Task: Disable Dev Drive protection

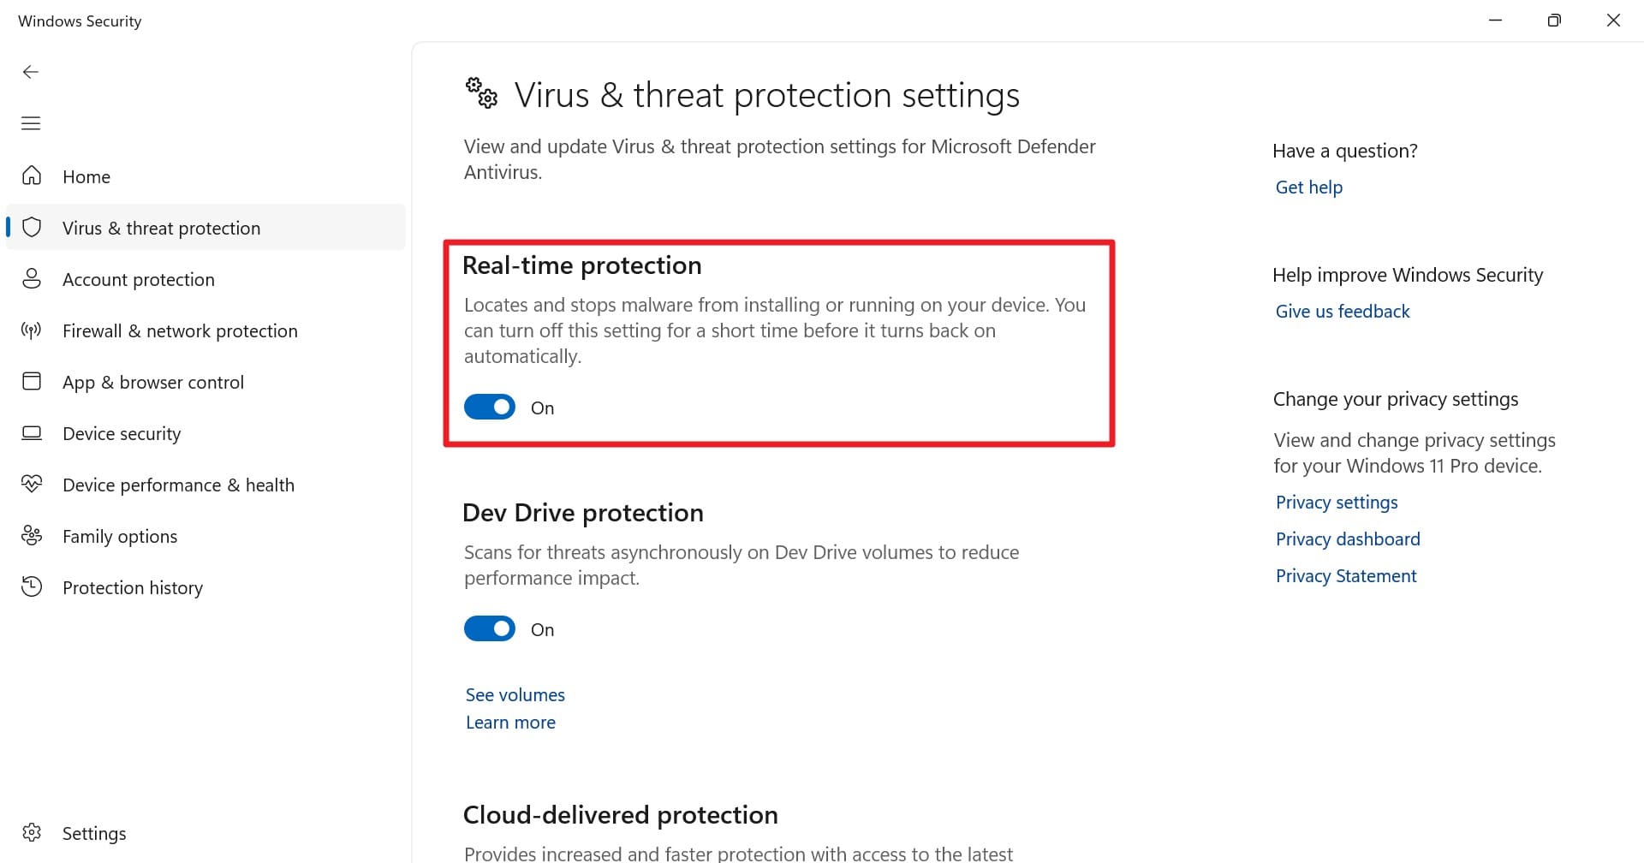Action: (x=489, y=628)
